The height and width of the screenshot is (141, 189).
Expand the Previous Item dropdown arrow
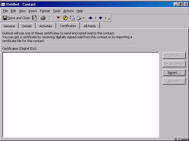(x=95, y=18)
